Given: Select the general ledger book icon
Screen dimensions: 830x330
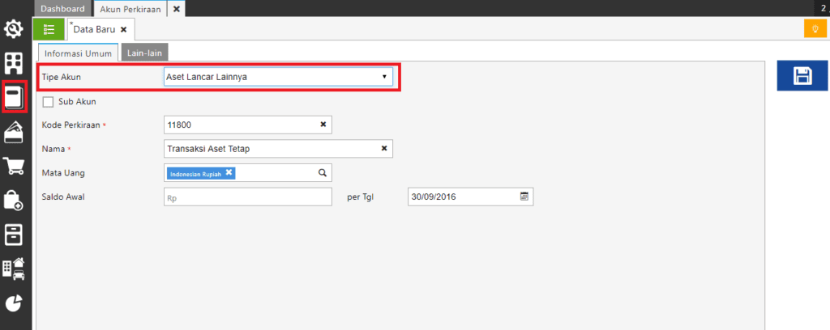Looking at the screenshot, I should pyautogui.click(x=15, y=99).
